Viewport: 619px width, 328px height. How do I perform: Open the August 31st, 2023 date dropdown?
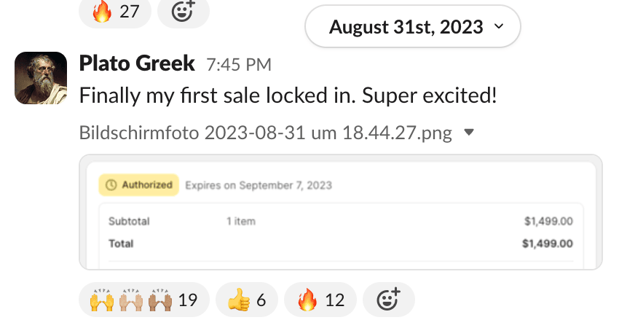coord(413,27)
